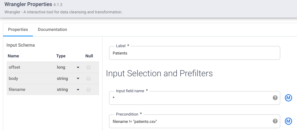Enable Null checkbox for offset field
This screenshot has height=131, width=297.
pyautogui.click(x=89, y=67)
